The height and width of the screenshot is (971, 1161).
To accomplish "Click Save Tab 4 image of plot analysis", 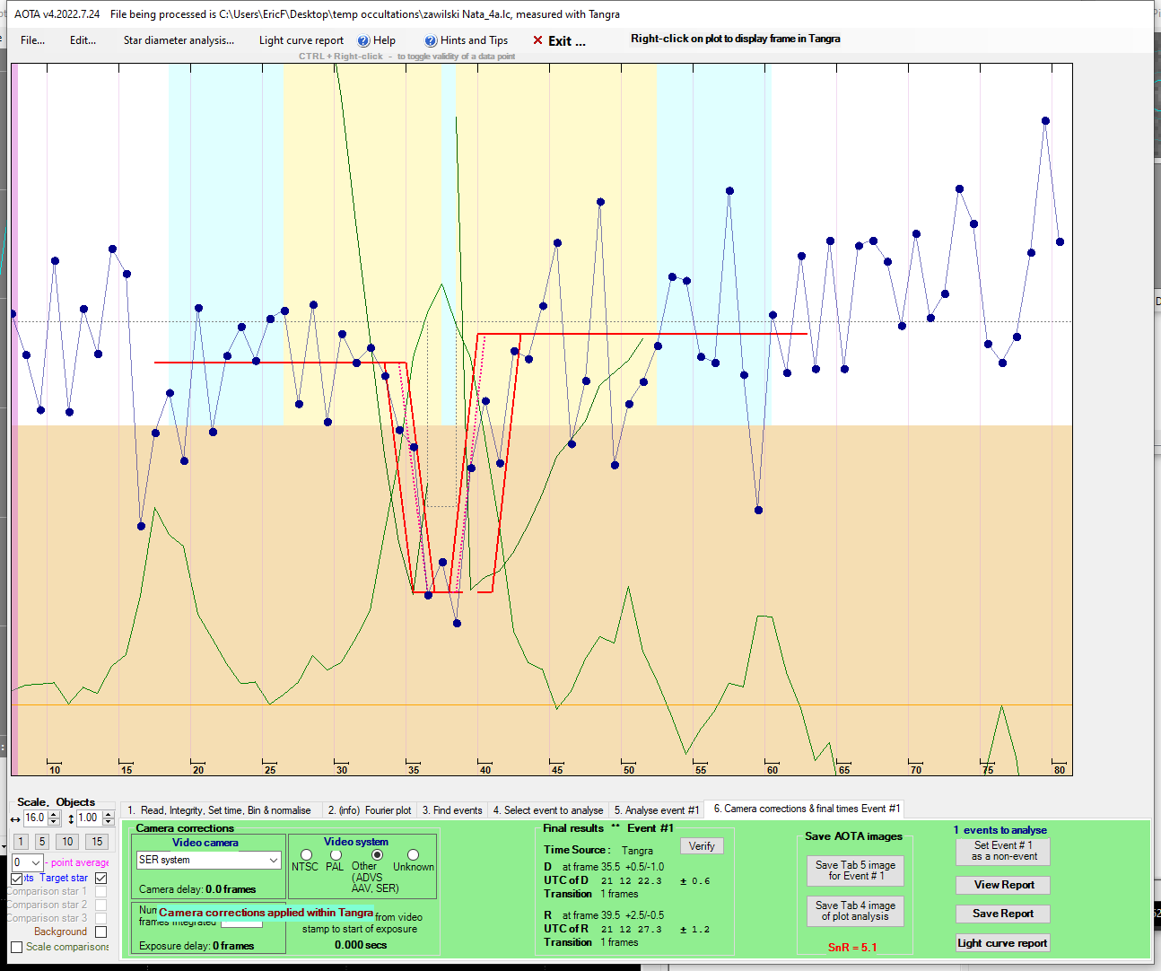I will pos(855,911).
